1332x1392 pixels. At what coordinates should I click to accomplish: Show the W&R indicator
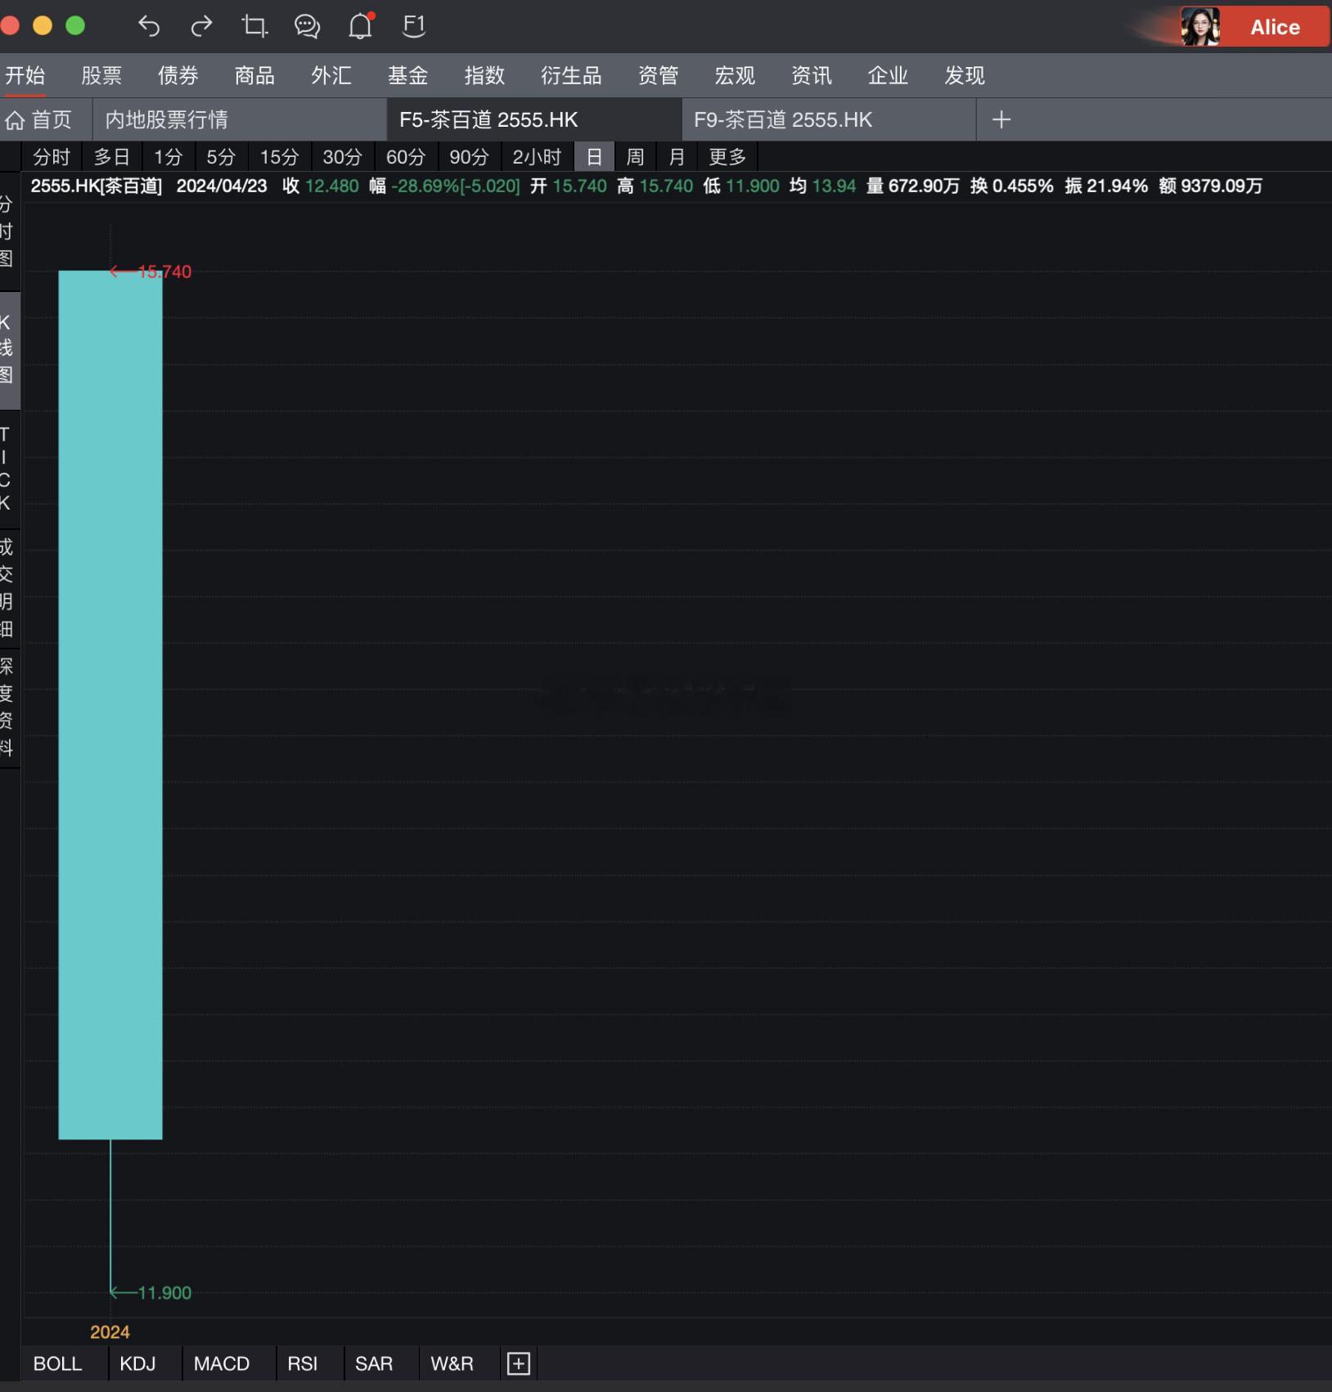pos(452,1363)
